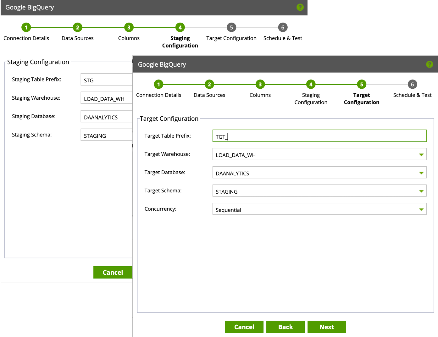Click step 6 circle in back wizard
This screenshot has height=337, width=438.
coord(283,27)
